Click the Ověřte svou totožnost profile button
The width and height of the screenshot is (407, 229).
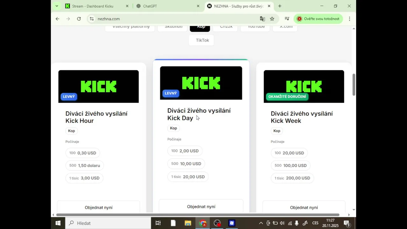318,19
